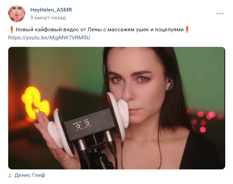Click the red exclamation emoji after 'поцелуями'

(x=187, y=30)
